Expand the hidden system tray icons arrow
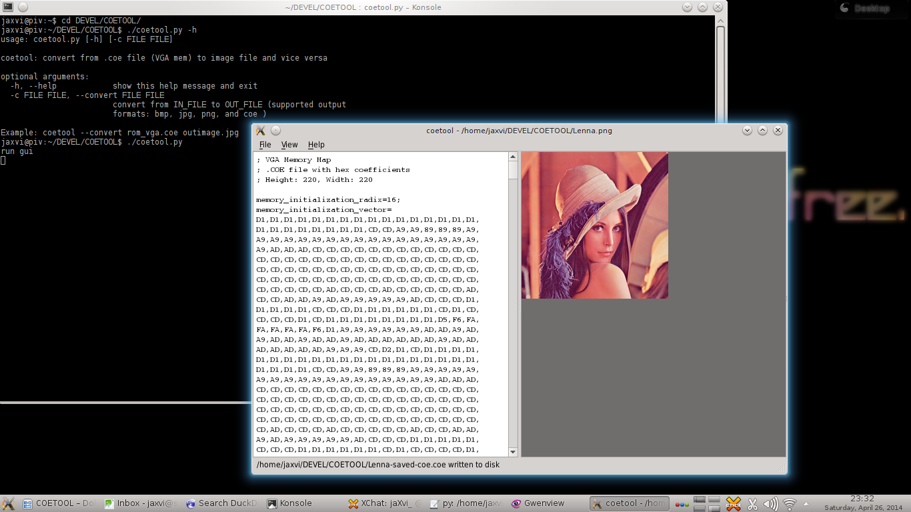This screenshot has width=911, height=512. 806,504
